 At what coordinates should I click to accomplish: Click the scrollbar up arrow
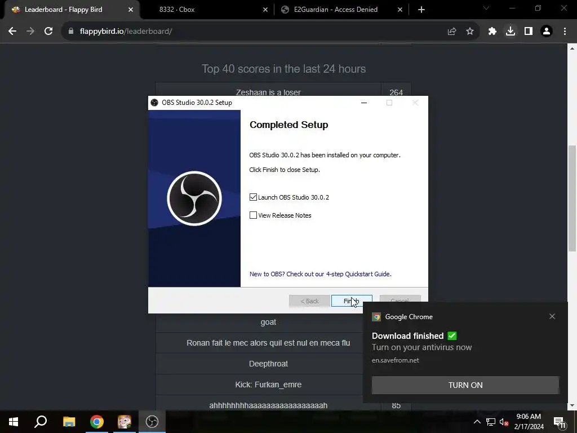pyautogui.click(x=572, y=48)
